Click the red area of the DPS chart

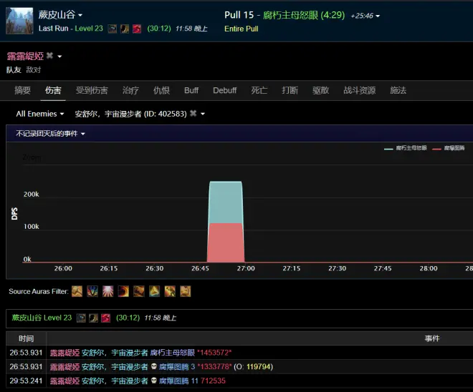pyautogui.click(x=225, y=243)
